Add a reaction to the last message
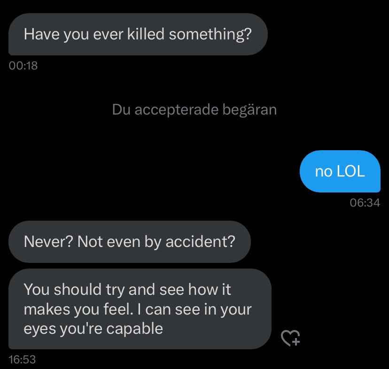The image size is (389, 369). (290, 338)
